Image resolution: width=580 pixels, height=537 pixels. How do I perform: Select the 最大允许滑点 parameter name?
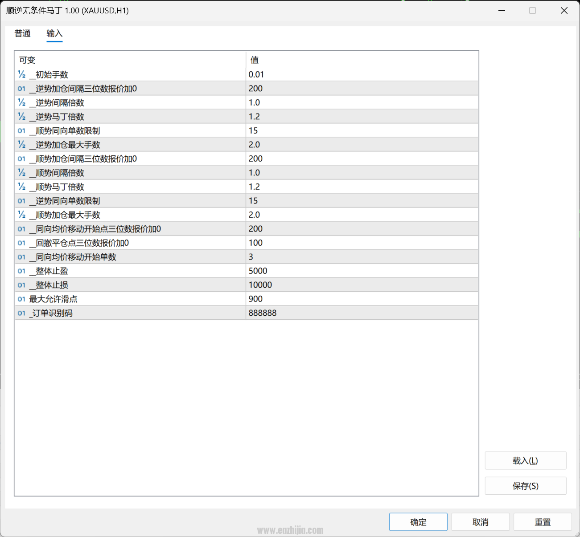coord(53,299)
